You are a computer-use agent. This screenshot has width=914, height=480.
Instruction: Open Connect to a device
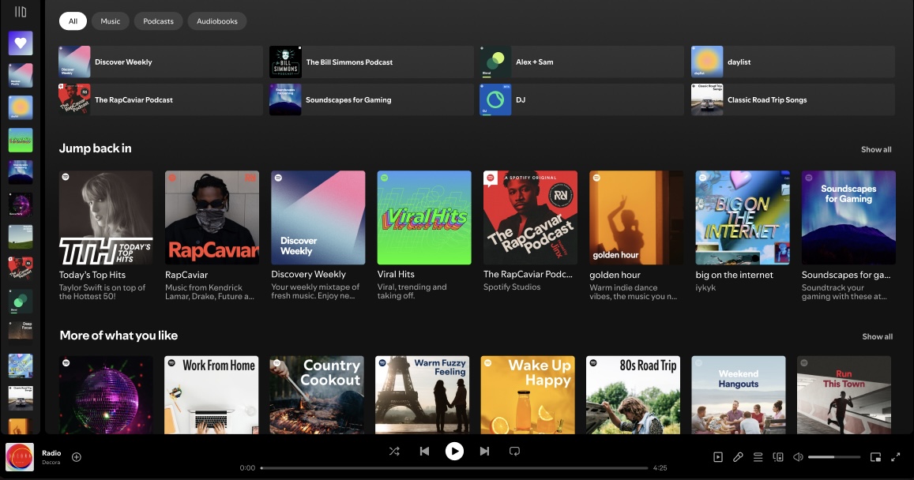[777, 457]
